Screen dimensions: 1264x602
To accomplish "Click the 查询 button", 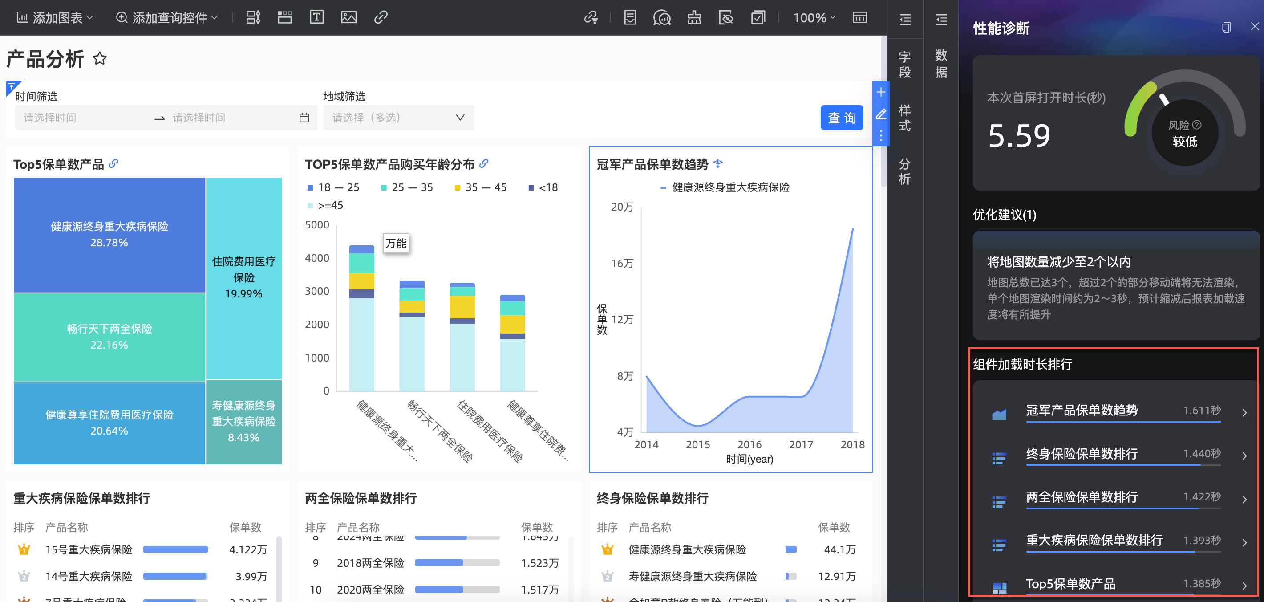I will point(842,118).
